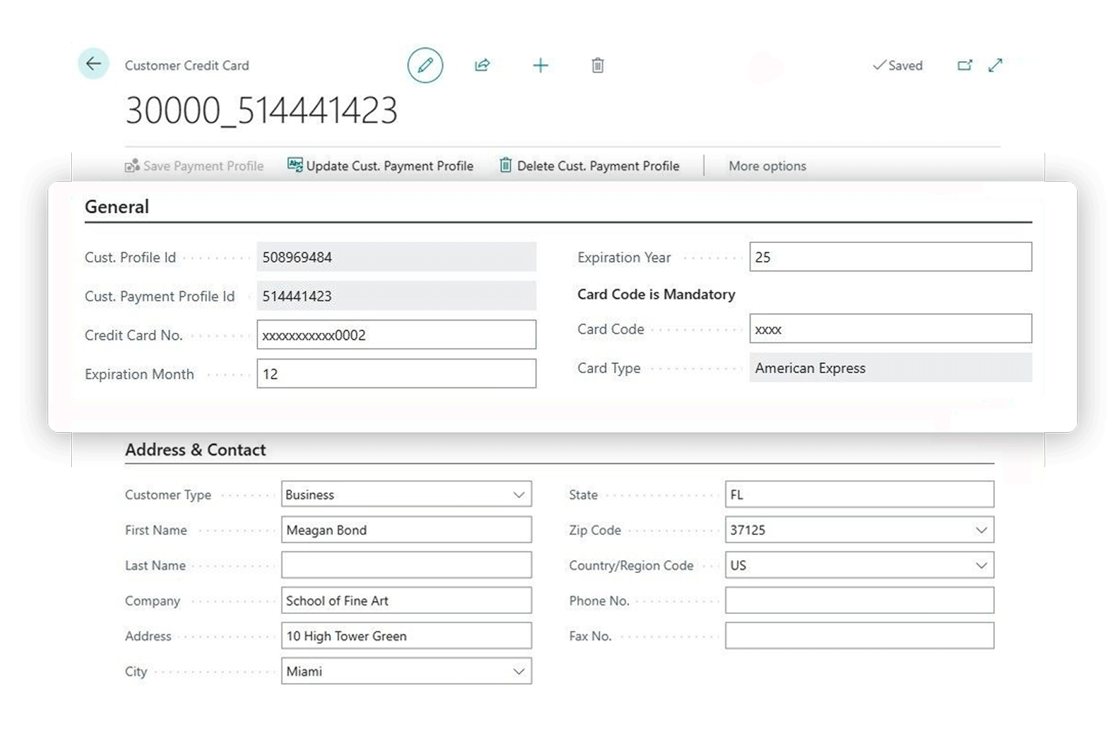Click Card Type American Express field
The height and width of the screenshot is (752, 1110).
pyautogui.click(x=890, y=367)
